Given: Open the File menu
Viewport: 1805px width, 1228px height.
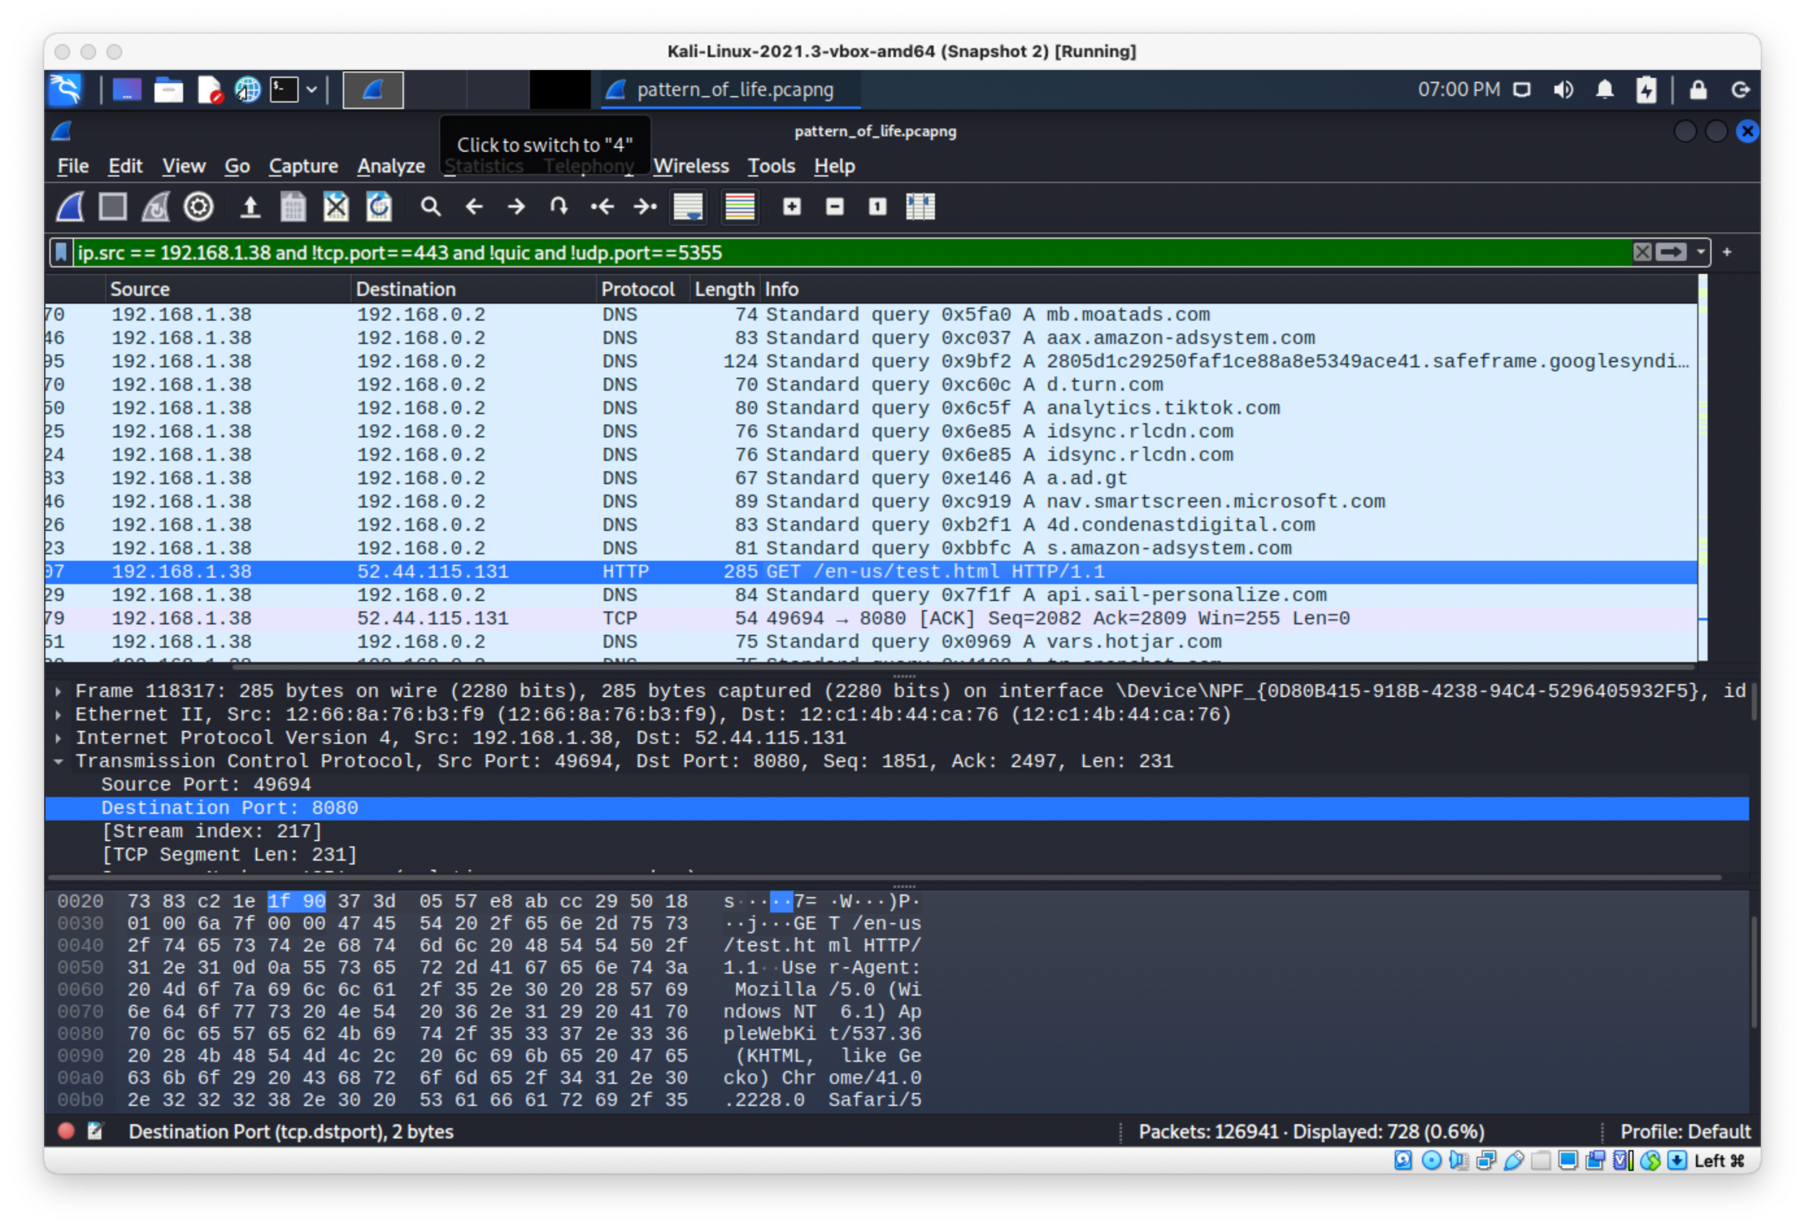Looking at the screenshot, I should [x=73, y=166].
